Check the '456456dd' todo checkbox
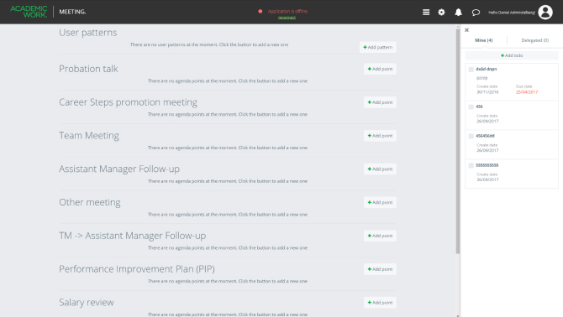 471,136
